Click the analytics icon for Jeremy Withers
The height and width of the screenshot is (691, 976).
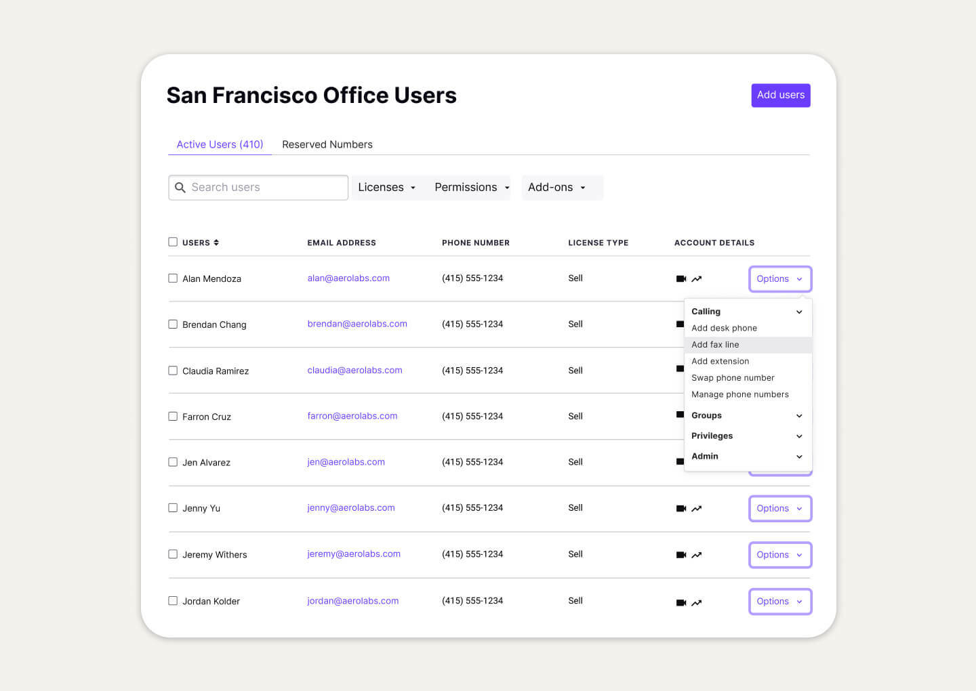pos(697,554)
